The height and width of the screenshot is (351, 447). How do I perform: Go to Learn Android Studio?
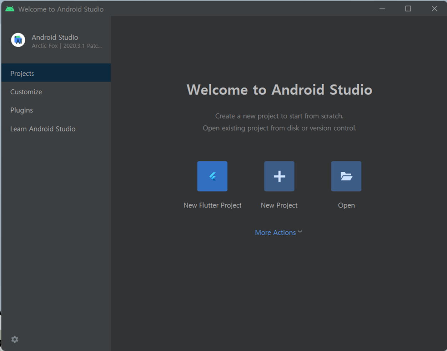pyautogui.click(x=56, y=129)
